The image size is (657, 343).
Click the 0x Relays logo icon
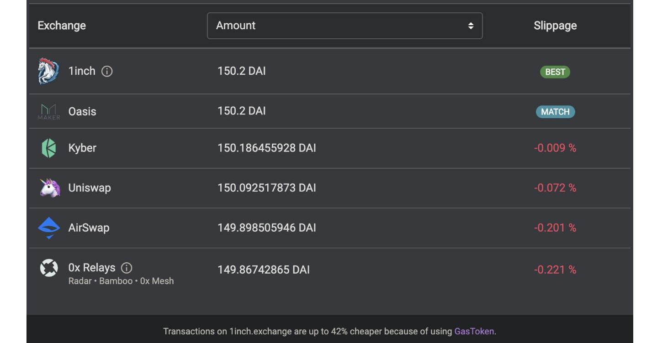pos(49,268)
